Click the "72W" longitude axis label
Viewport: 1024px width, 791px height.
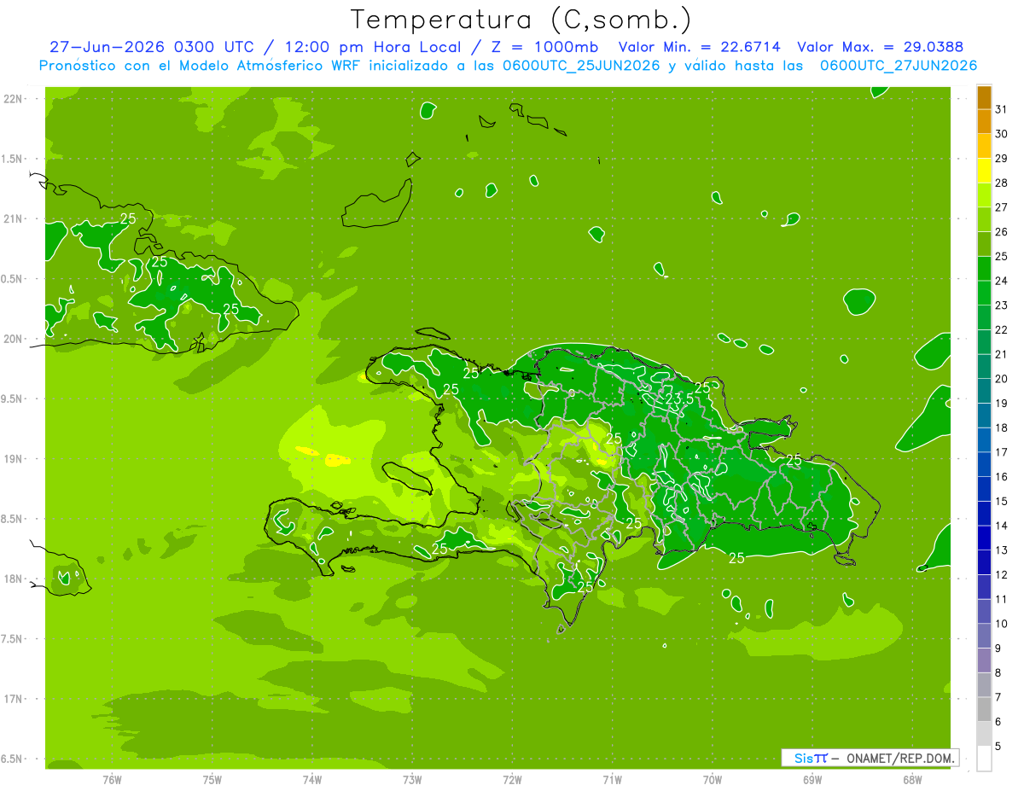pos(513,780)
